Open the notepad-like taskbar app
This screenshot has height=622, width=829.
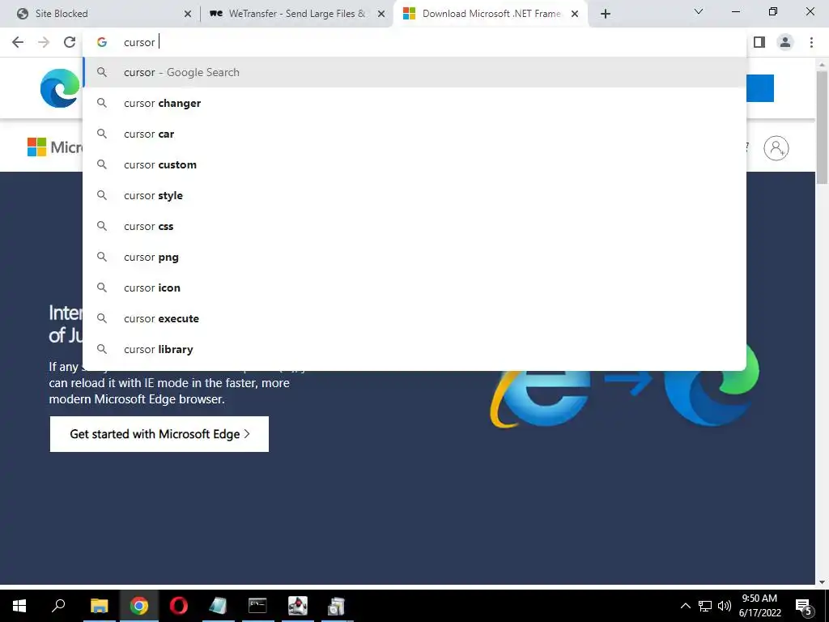tap(218, 606)
